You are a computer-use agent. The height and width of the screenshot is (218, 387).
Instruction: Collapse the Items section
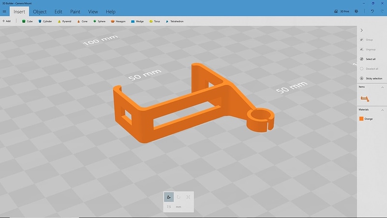pos(382,87)
